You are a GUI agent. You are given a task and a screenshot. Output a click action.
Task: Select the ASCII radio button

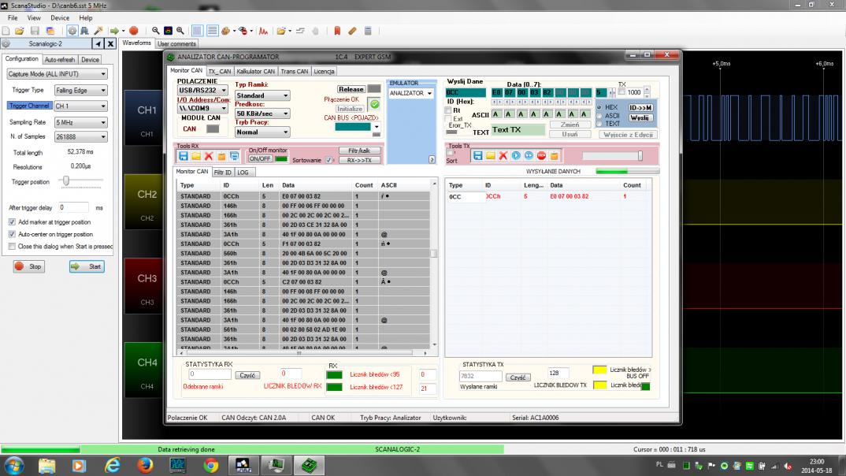pyautogui.click(x=600, y=115)
